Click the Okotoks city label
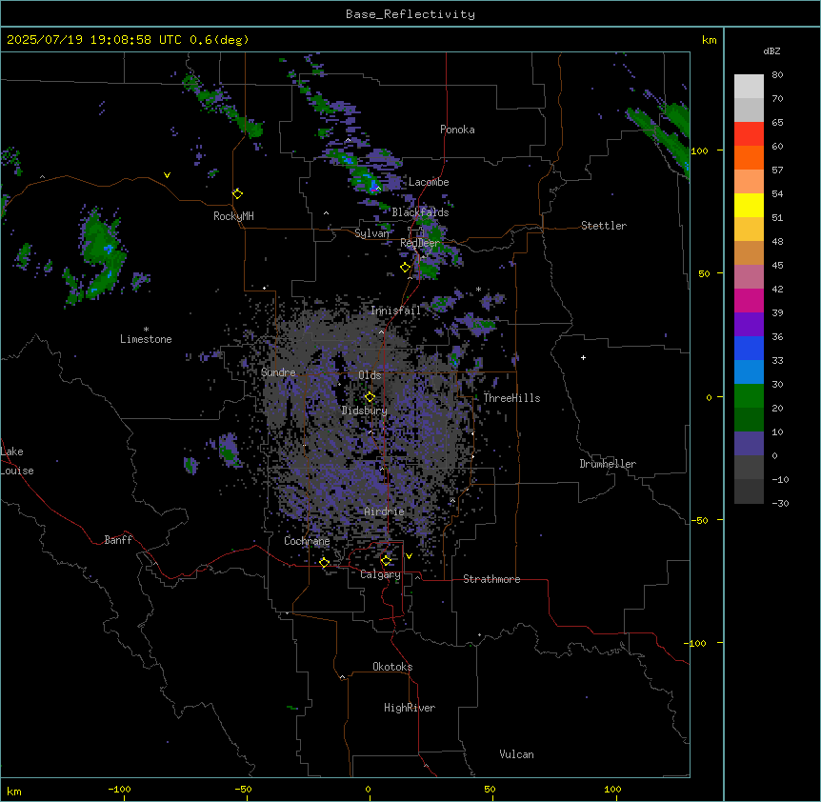Image resolution: width=821 pixels, height=802 pixels. click(392, 667)
